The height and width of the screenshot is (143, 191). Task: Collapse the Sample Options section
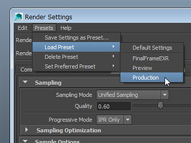[x=25, y=141]
